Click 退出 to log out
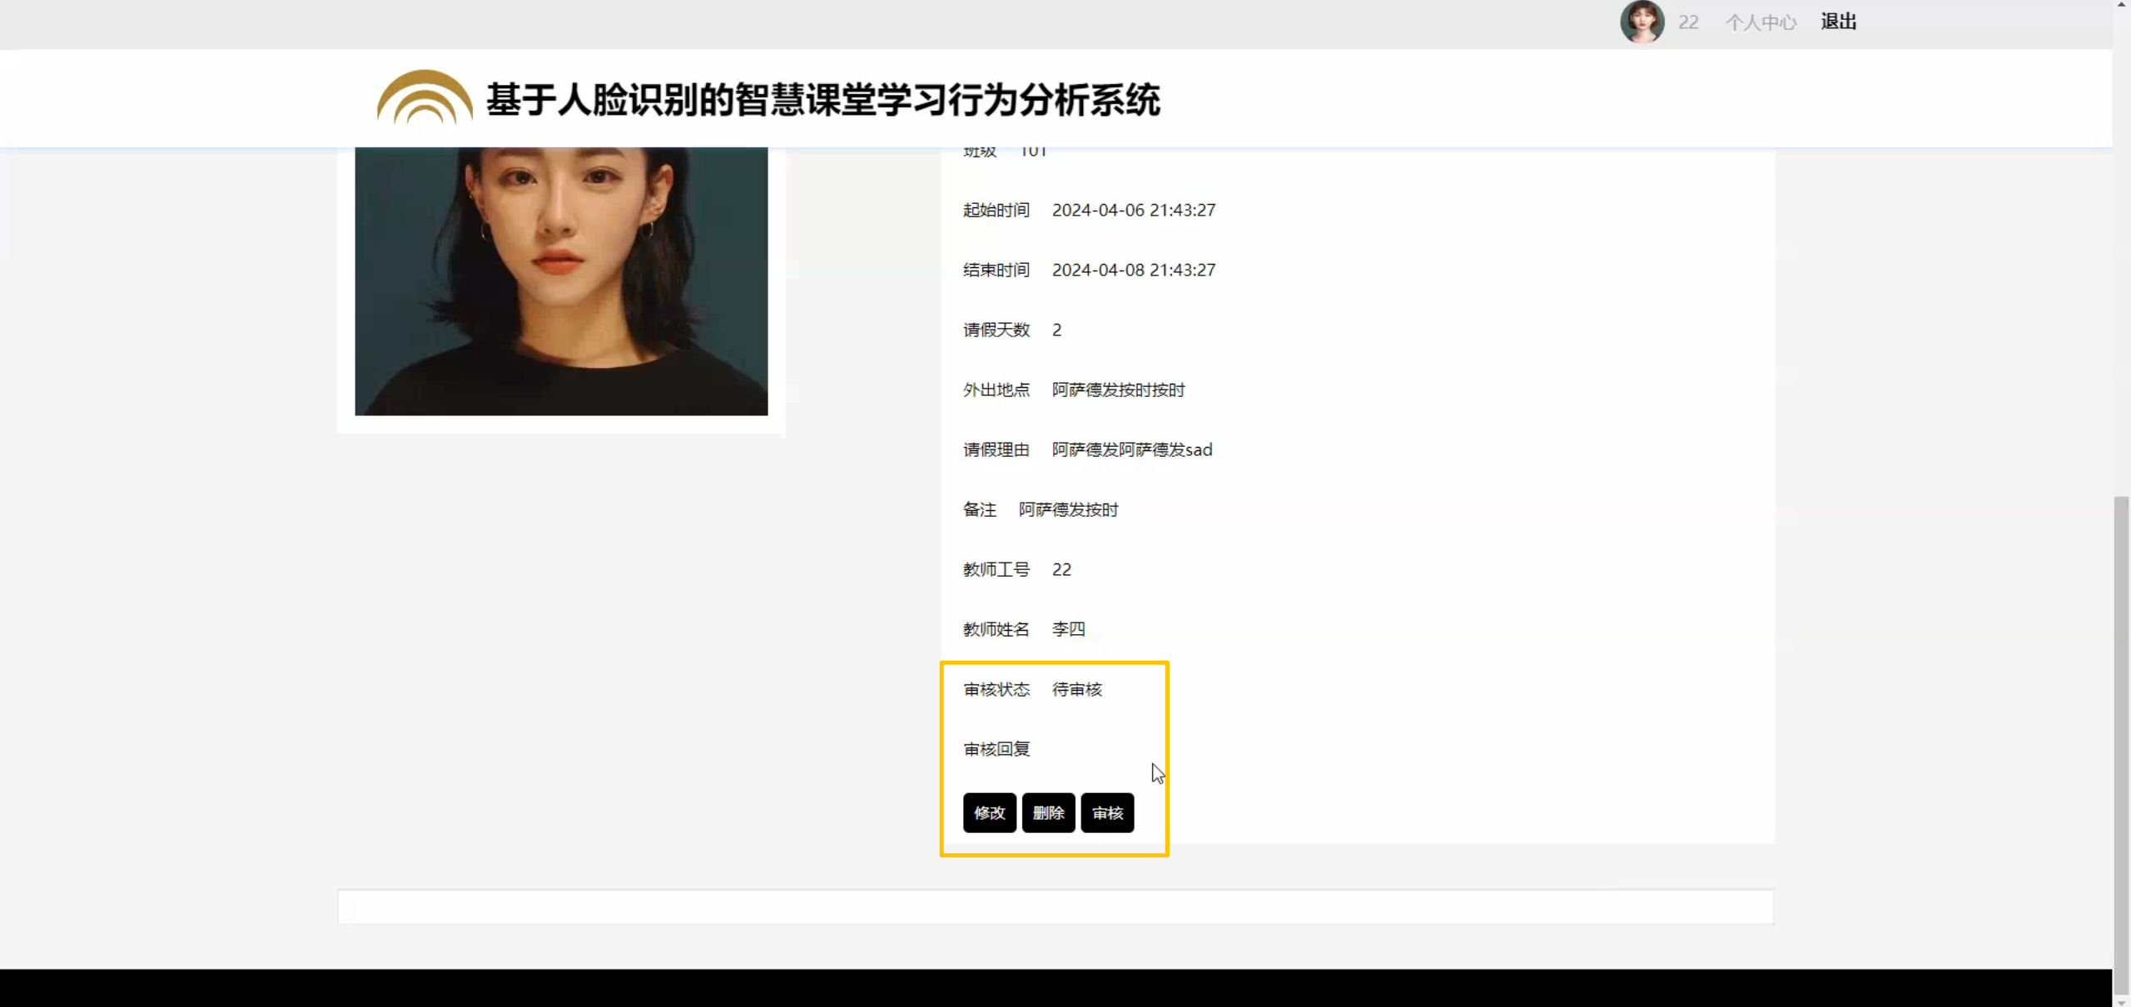The height and width of the screenshot is (1007, 2131). tap(1838, 22)
